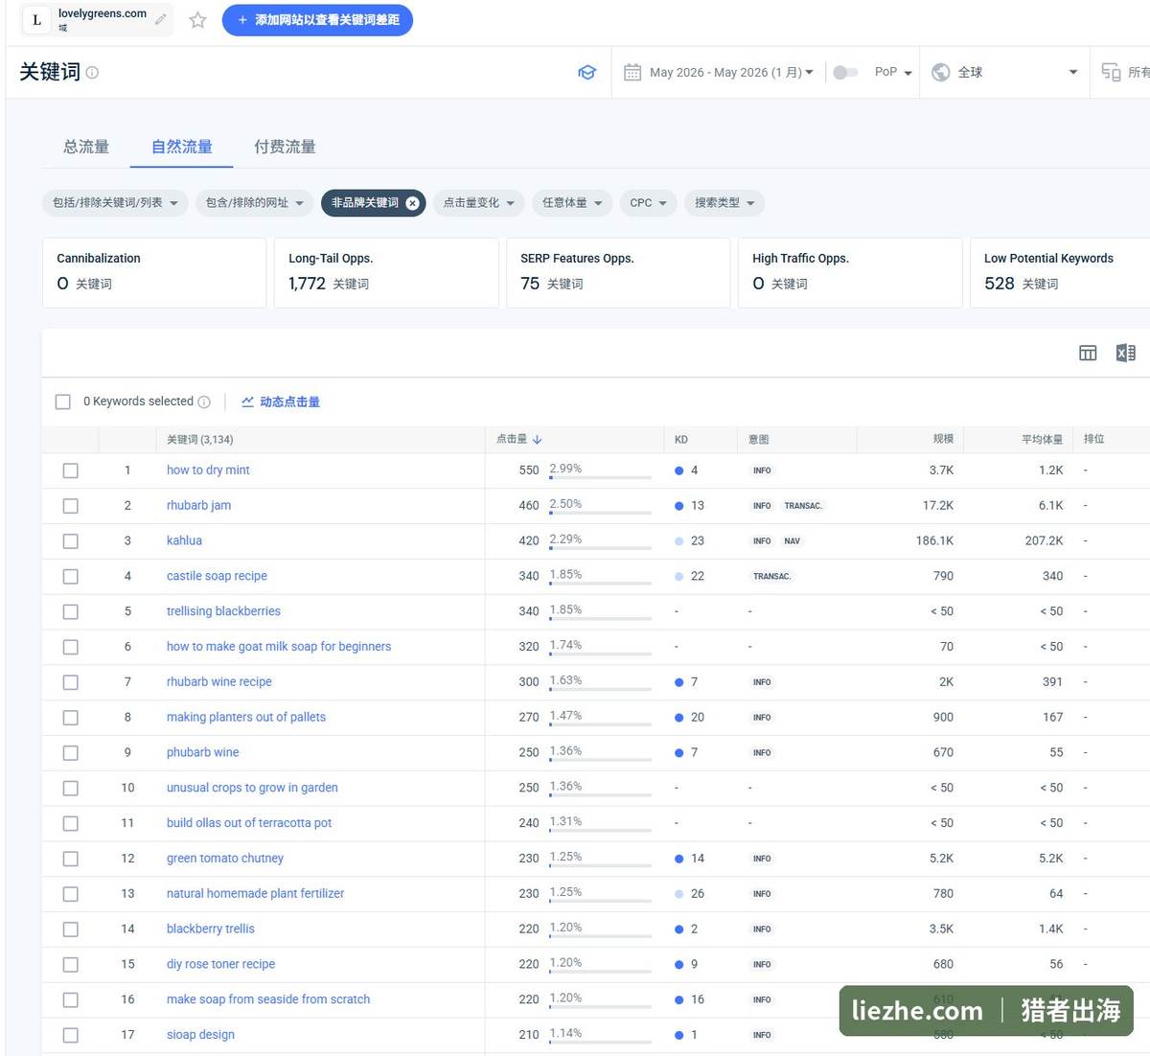Screen dimensions: 1150x1056
Task: Click the info icon beside Keywords selected
Action: [x=204, y=402]
